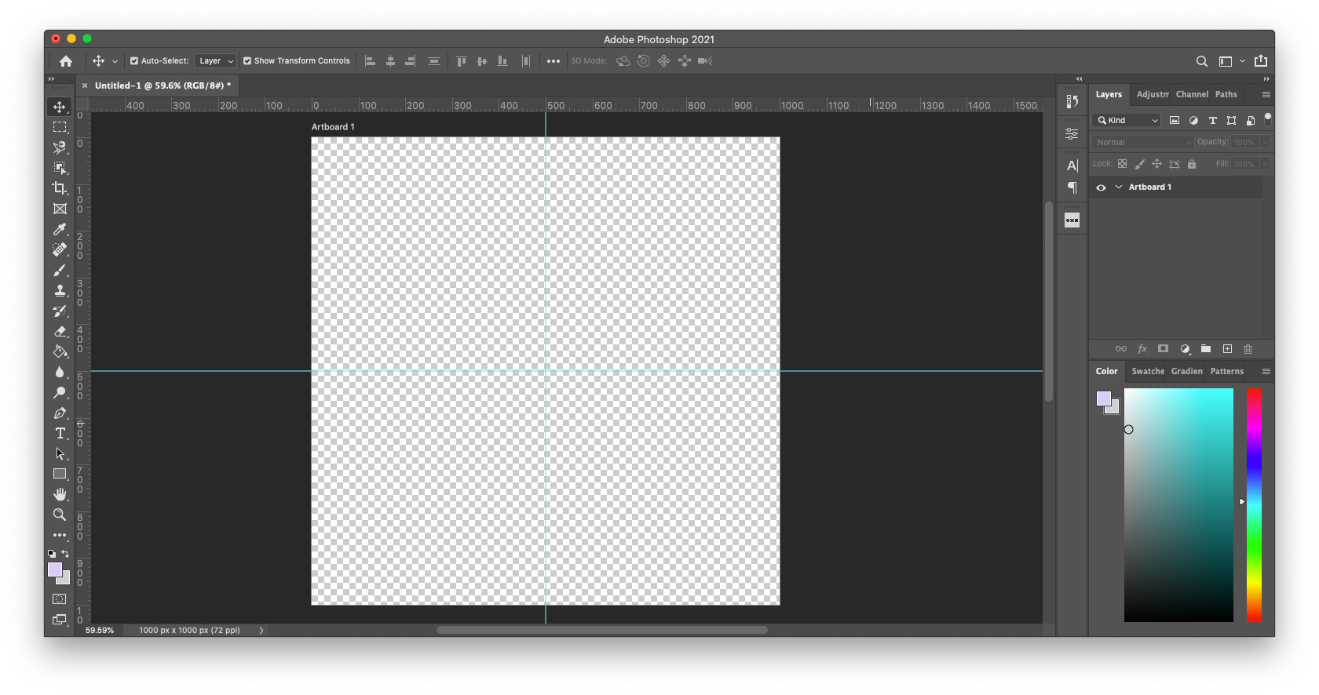Viewport: 1319px width, 695px height.
Task: Toggle Show Transform Controls checkbox
Action: [247, 61]
